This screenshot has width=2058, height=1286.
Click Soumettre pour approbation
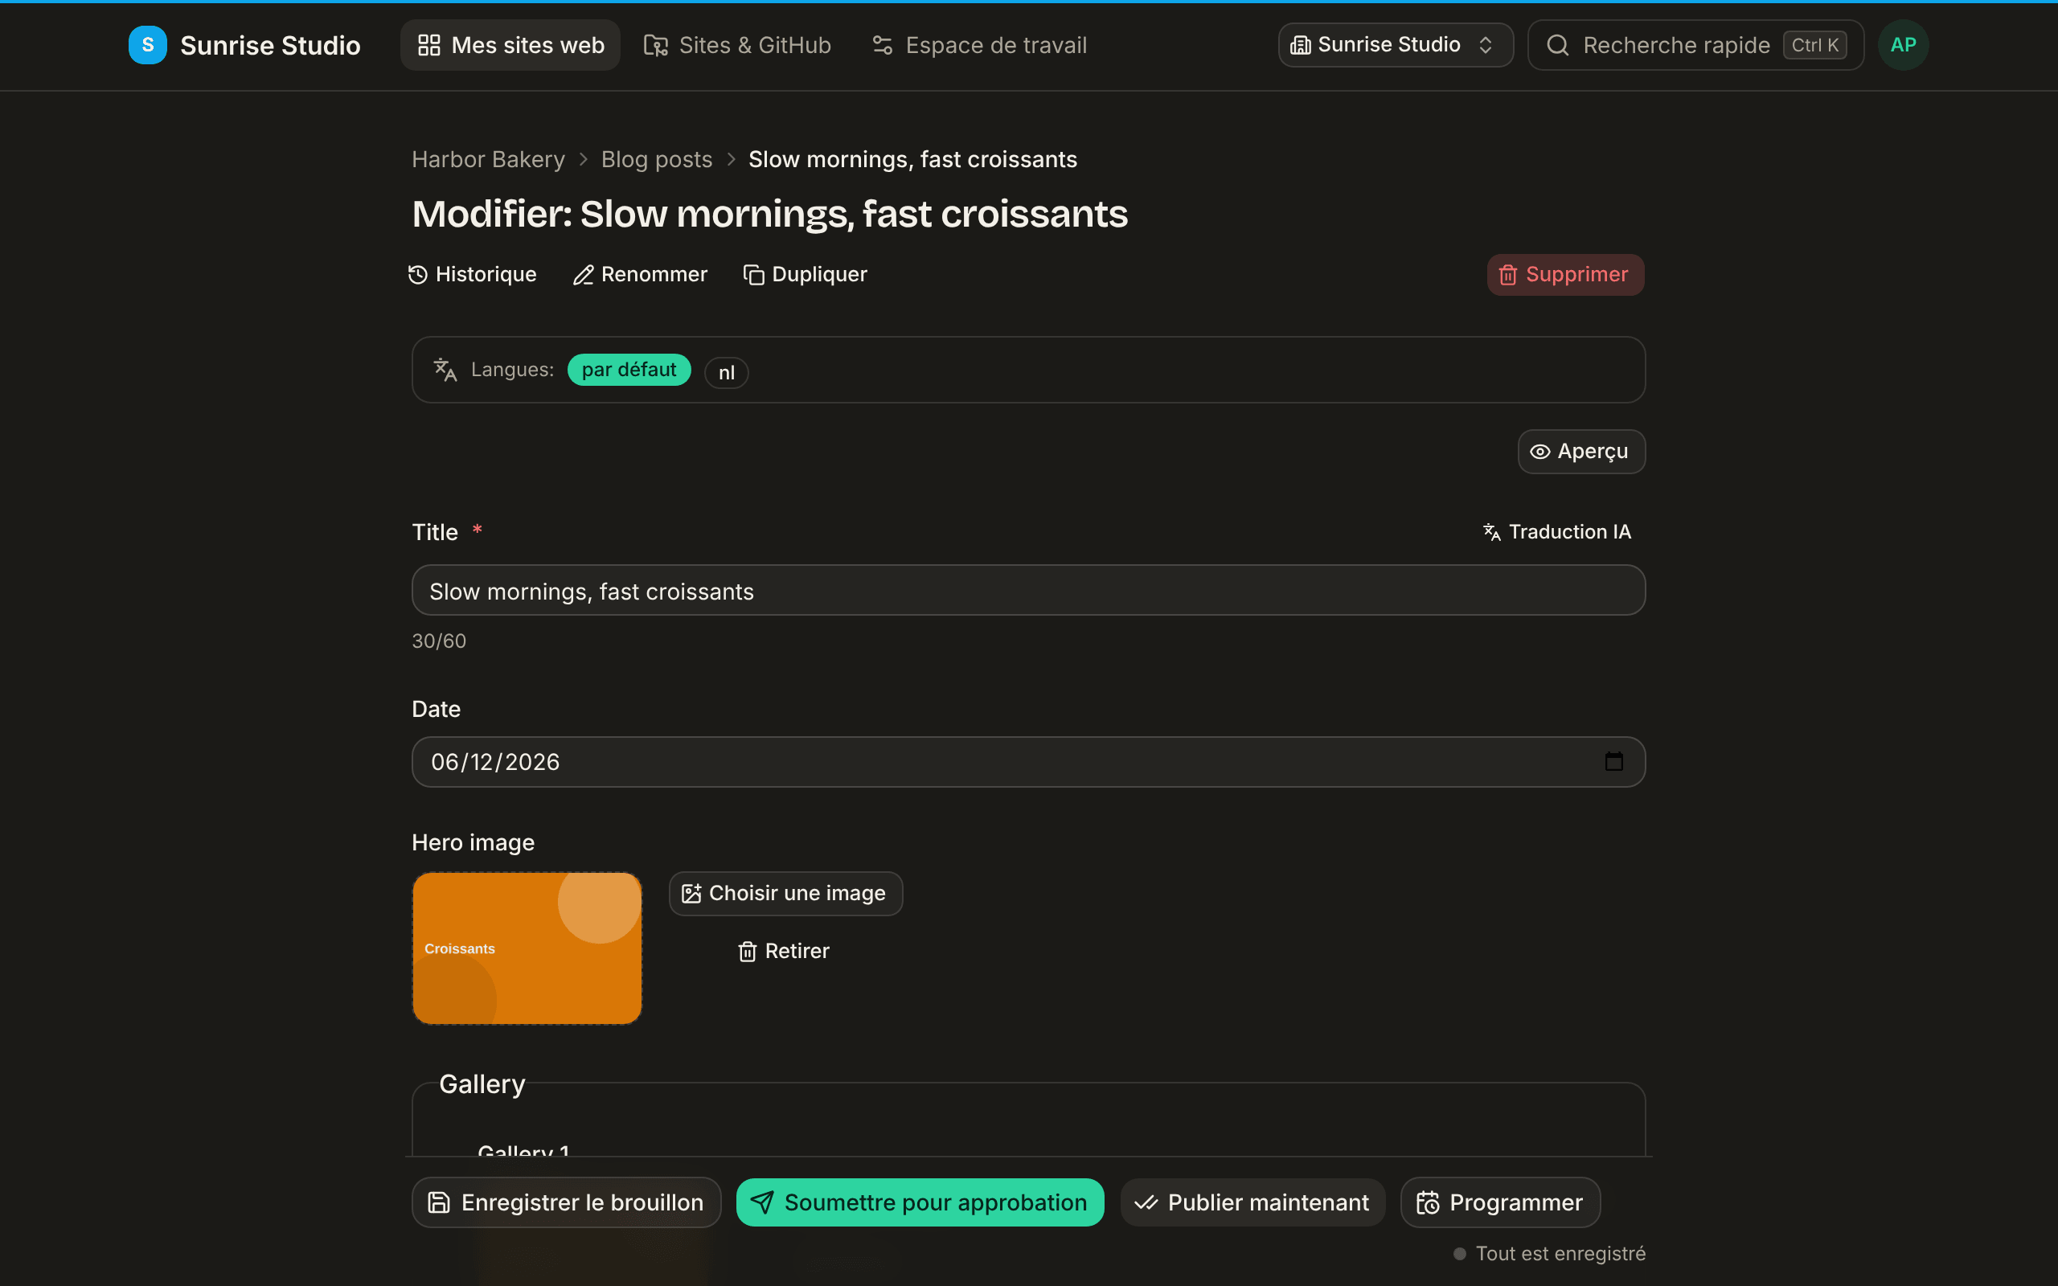click(x=920, y=1202)
